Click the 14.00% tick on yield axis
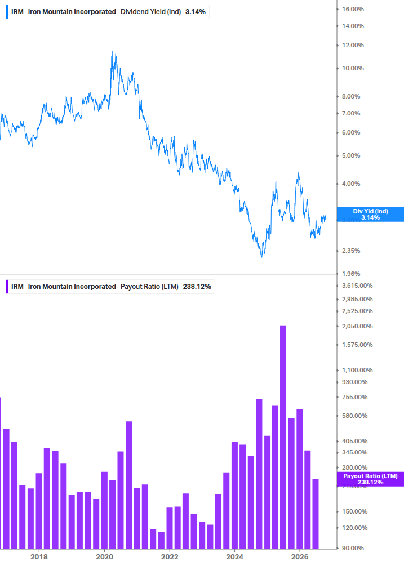The image size is (404, 566). click(x=353, y=26)
